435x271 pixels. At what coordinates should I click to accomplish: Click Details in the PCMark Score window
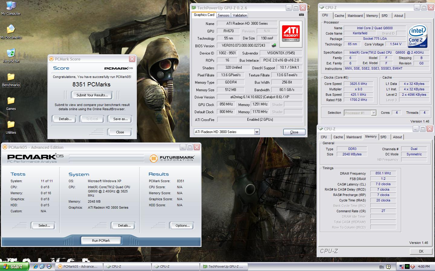[x=65, y=119]
